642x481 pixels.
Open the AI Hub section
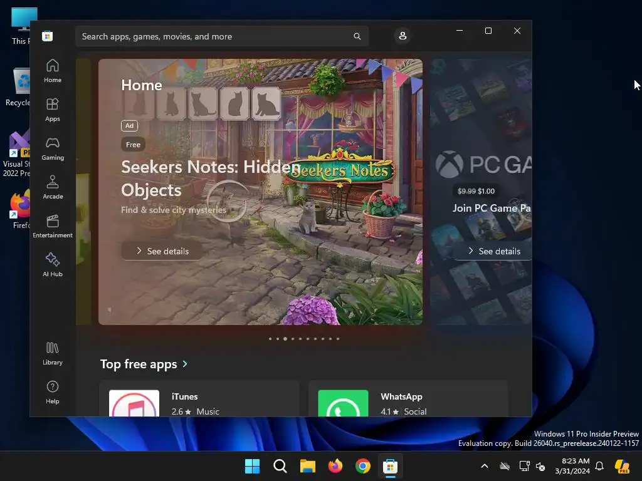click(x=53, y=266)
